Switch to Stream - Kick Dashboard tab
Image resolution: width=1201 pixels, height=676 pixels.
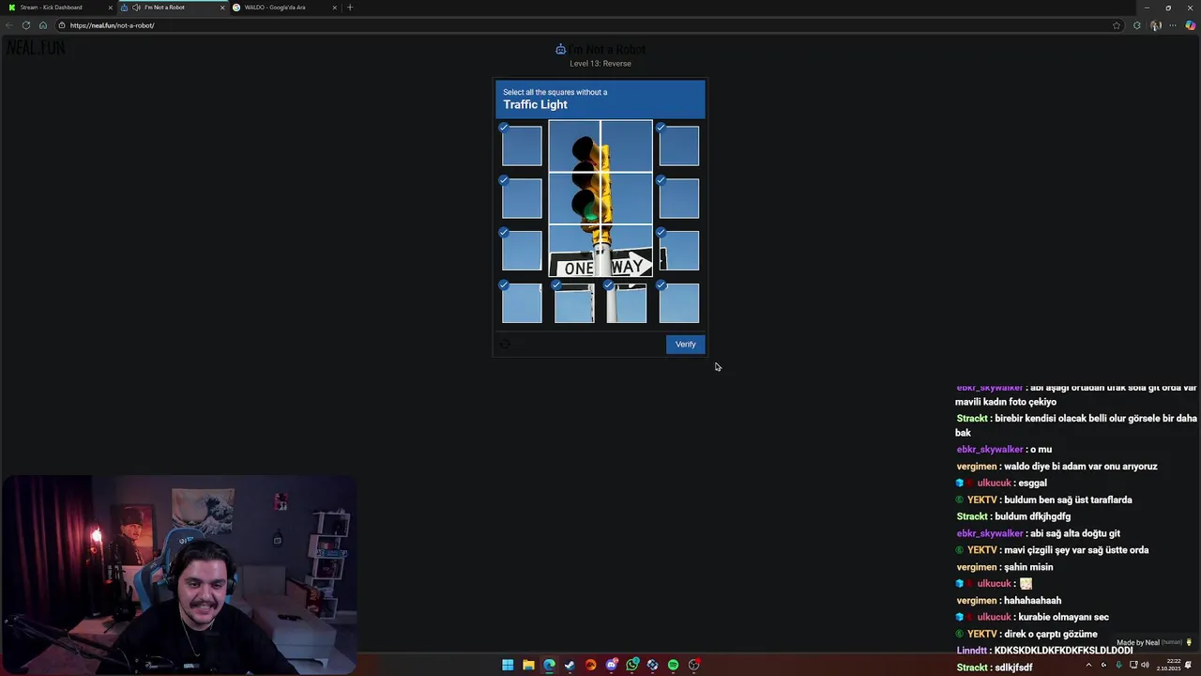[56, 8]
